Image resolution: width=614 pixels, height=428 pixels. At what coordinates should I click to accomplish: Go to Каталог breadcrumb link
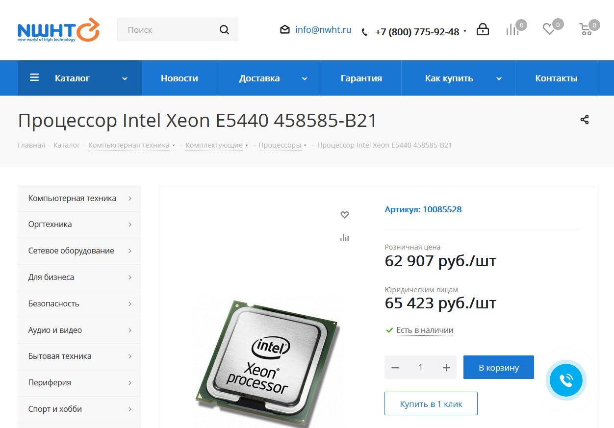coord(67,145)
